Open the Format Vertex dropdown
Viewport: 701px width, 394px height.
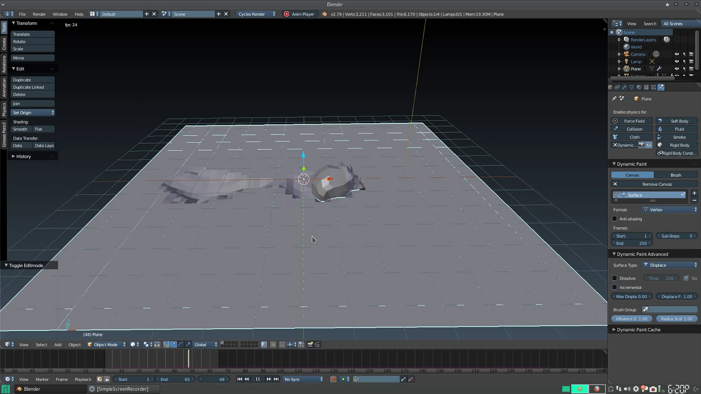coord(669,210)
